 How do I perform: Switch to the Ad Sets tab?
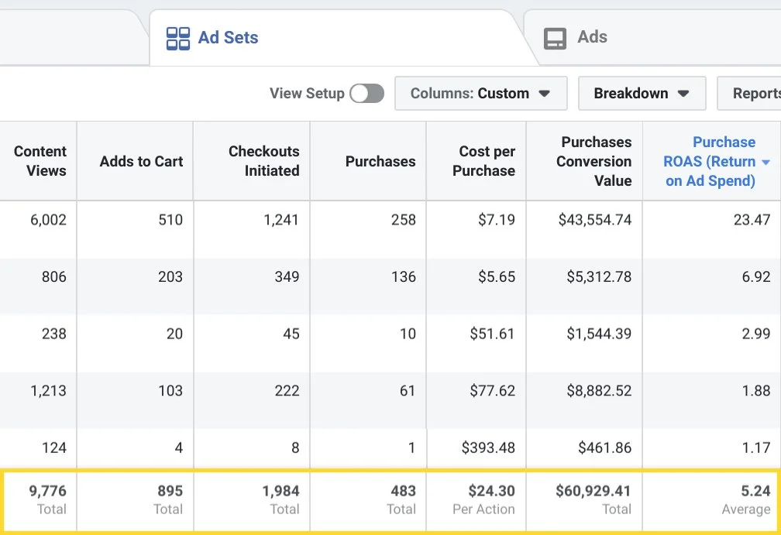tap(228, 38)
